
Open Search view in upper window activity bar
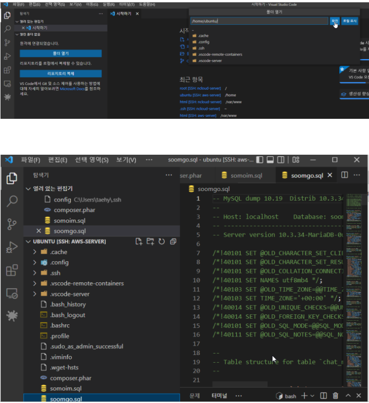coord(7,29)
